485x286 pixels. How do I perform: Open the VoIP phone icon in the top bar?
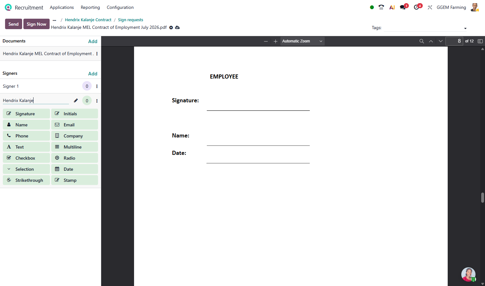pyautogui.click(x=381, y=7)
